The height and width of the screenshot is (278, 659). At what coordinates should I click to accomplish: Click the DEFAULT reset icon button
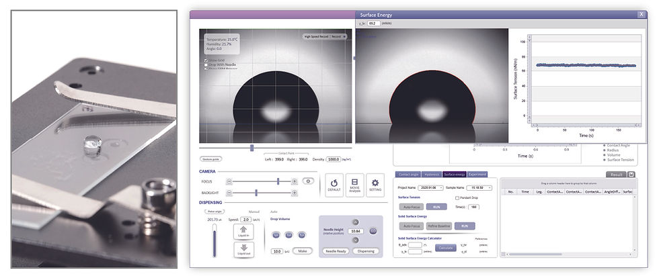[334, 185]
